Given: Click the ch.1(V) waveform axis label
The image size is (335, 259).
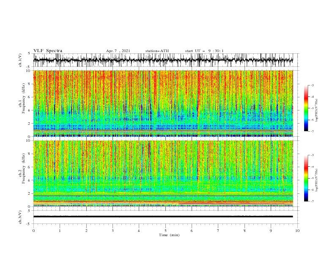Looking at the screenshot, I should (x=20, y=60).
